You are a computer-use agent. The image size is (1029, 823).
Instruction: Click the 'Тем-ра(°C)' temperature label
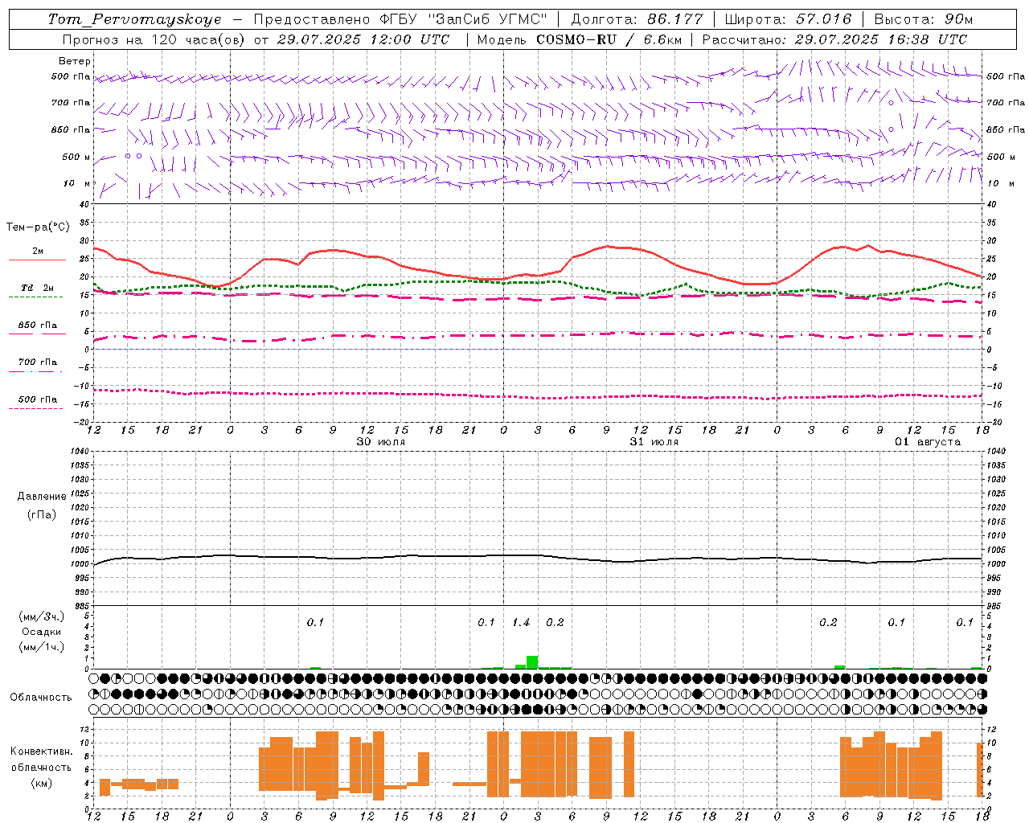click(x=38, y=227)
